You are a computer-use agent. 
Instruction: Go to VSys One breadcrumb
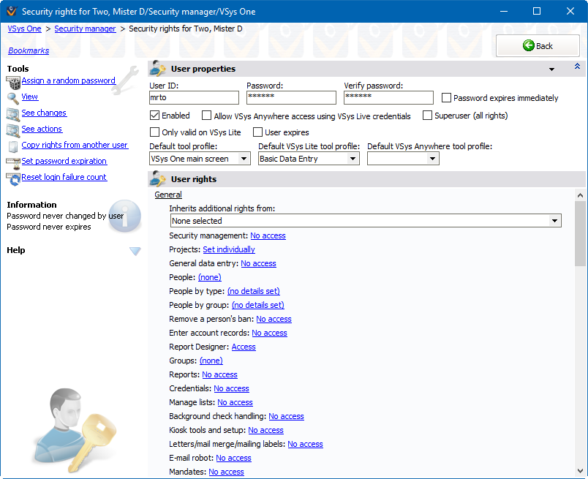point(24,29)
